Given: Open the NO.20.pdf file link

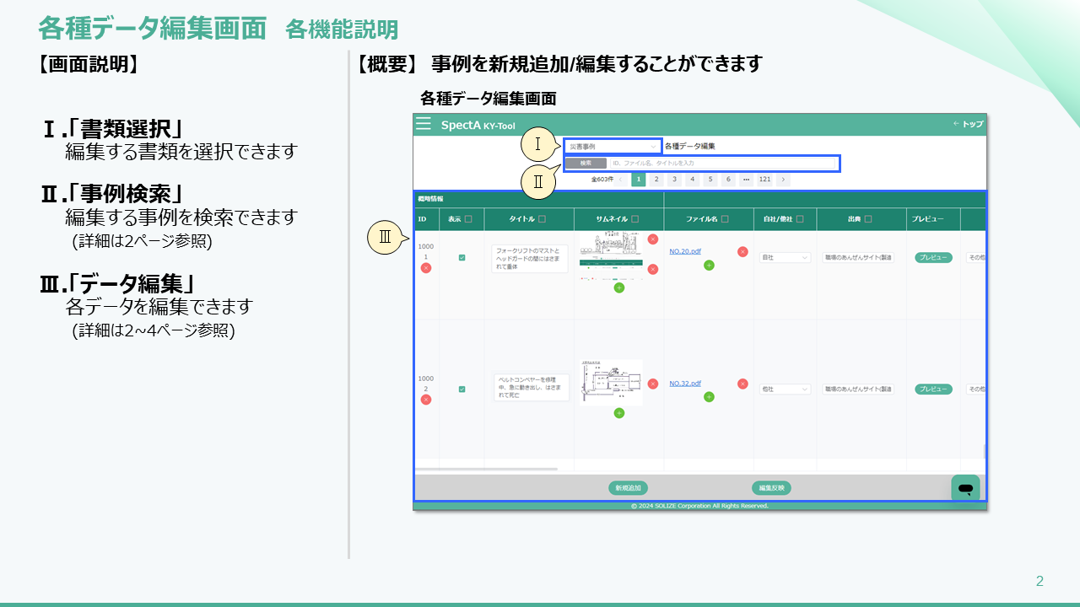Looking at the screenshot, I should (x=685, y=251).
